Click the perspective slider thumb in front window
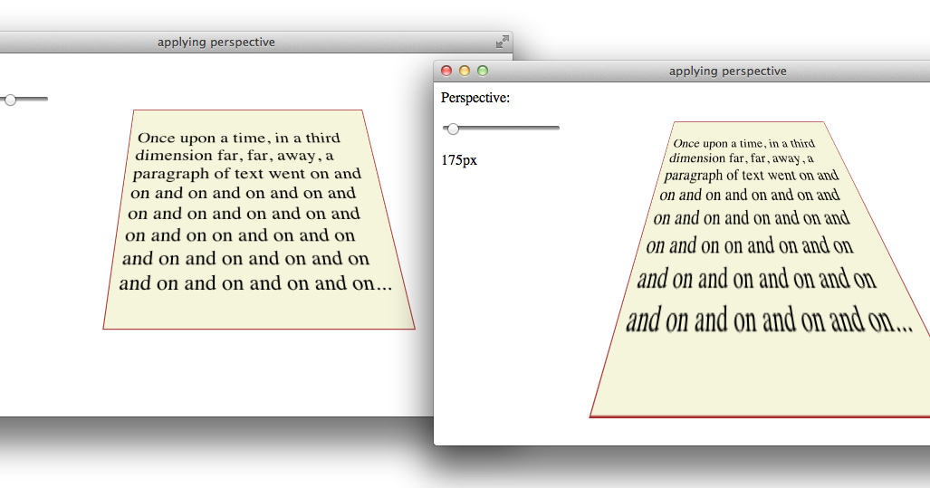This screenshot has height=488, width=930. [453, 129]
